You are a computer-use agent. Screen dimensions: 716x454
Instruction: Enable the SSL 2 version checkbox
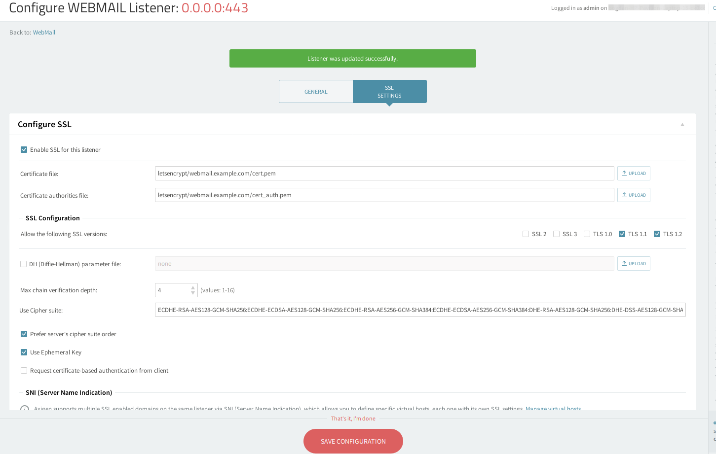pyautogui.click(x=526, y=234)
